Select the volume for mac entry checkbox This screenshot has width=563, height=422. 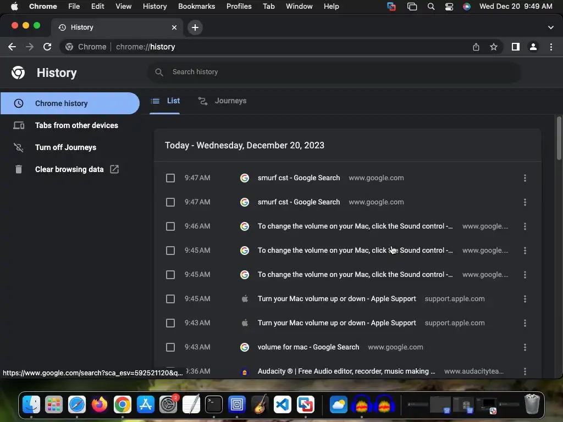click(170, 347)
